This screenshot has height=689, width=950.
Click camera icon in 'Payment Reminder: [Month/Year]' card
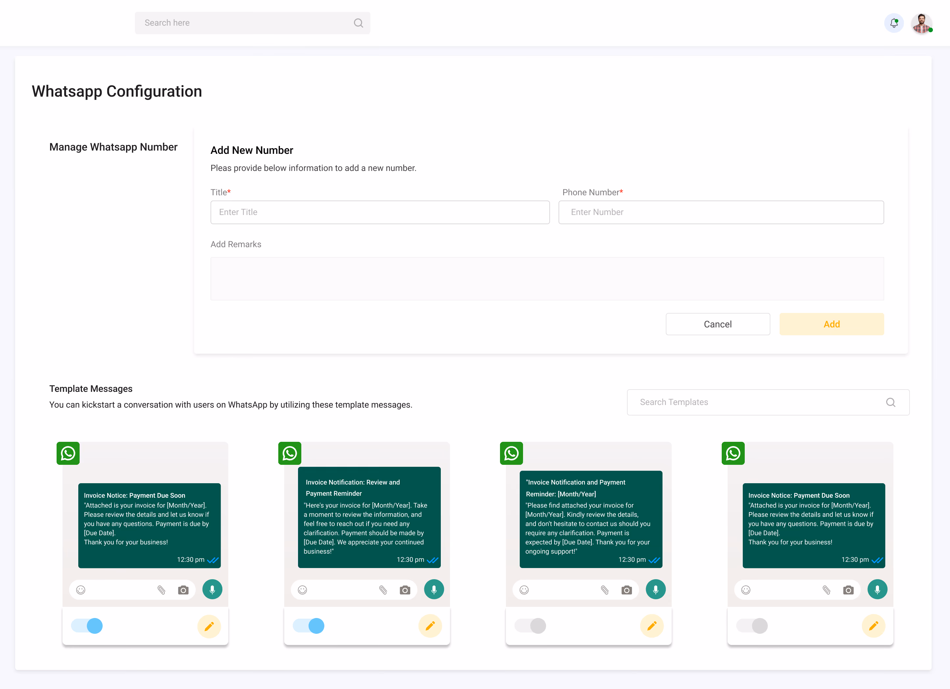[x=626, y=590]
